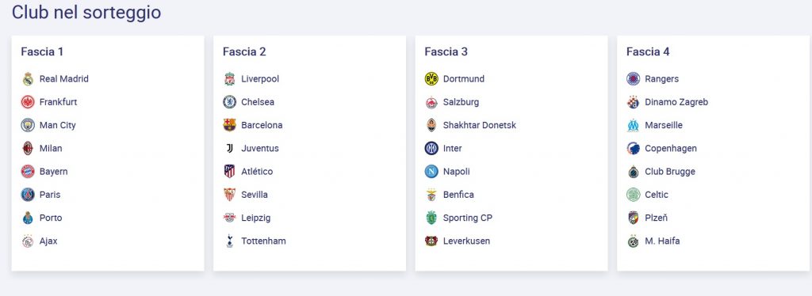
Task: Click the Juventus logo icon
Action: point(229,148)
